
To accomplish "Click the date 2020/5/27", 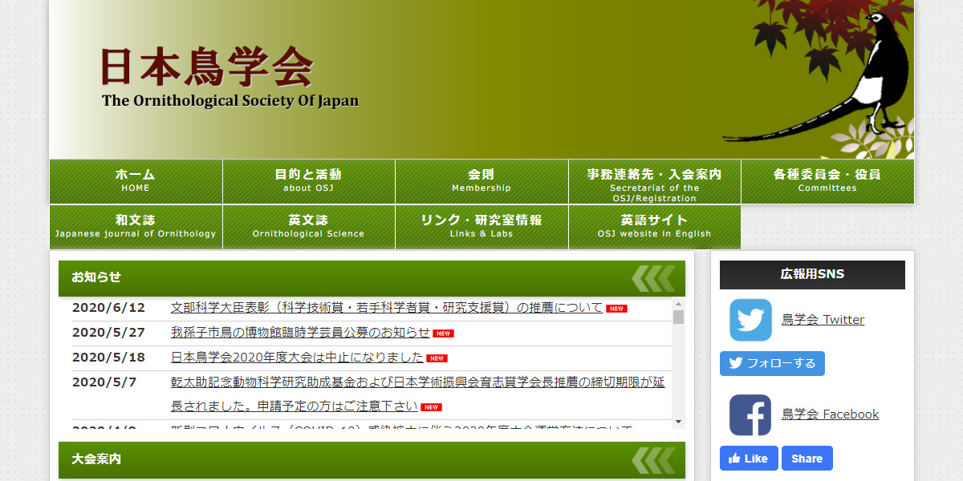I will point(108,333).
